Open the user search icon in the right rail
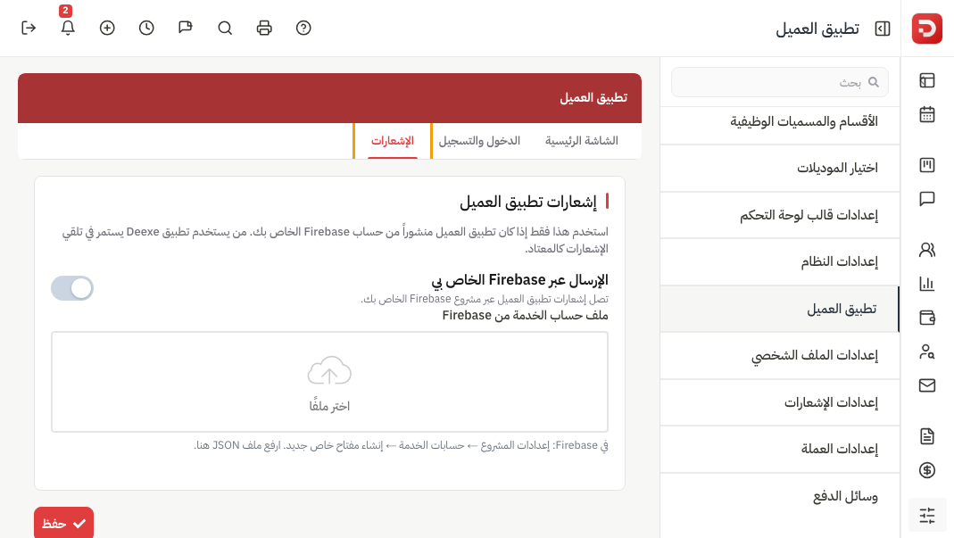This screenshot has height=538, width=954. (x=926, y=352)
